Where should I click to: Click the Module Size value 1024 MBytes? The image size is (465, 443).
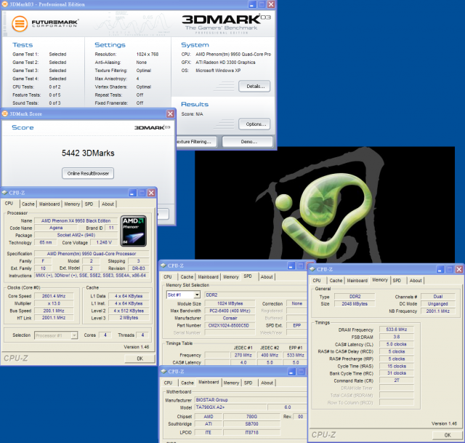pos(230,303)
